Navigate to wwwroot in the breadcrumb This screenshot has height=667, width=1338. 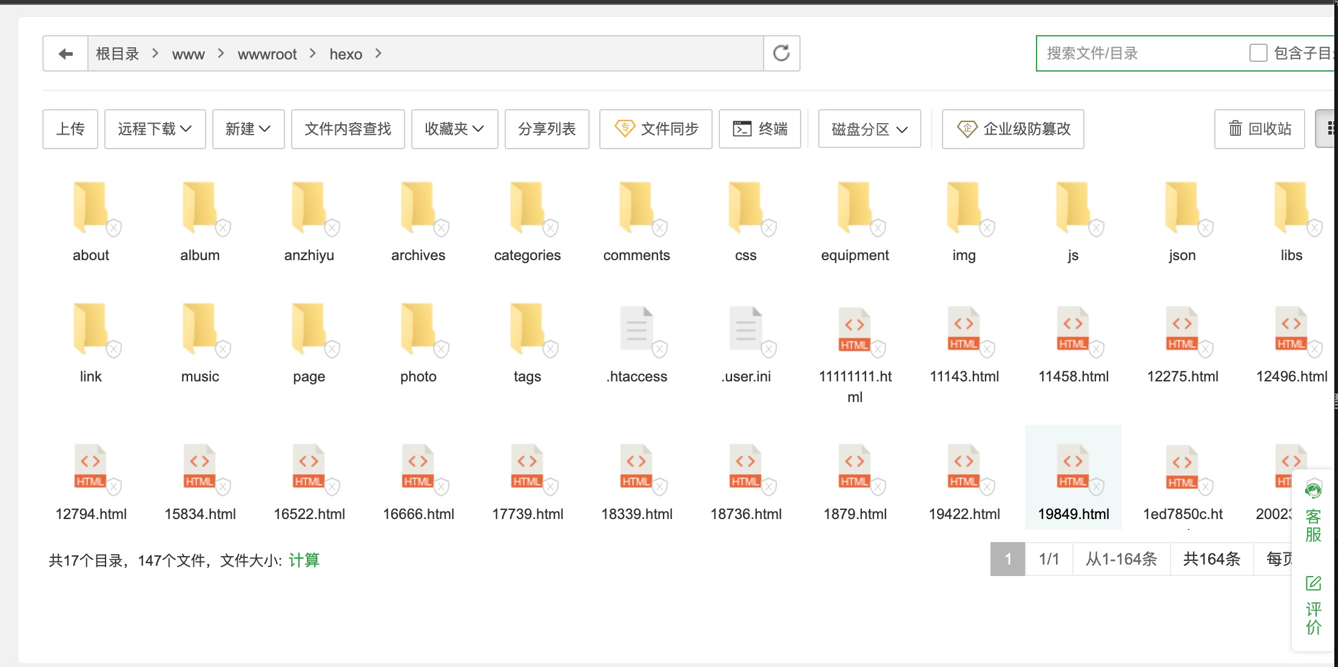[x=267, y=53]
